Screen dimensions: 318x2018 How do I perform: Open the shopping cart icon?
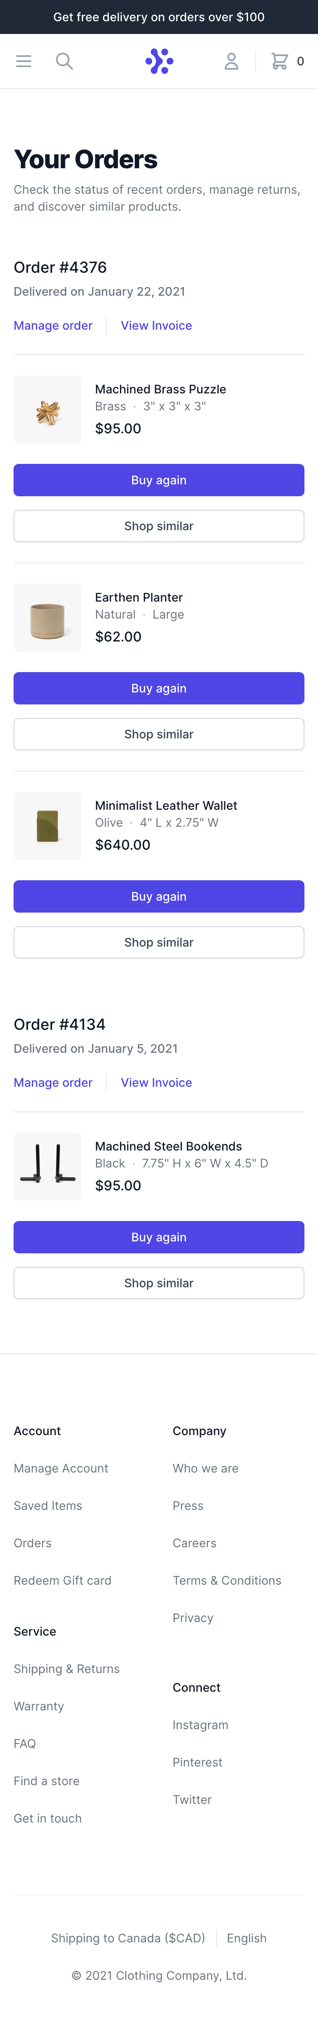coord(280,61)
